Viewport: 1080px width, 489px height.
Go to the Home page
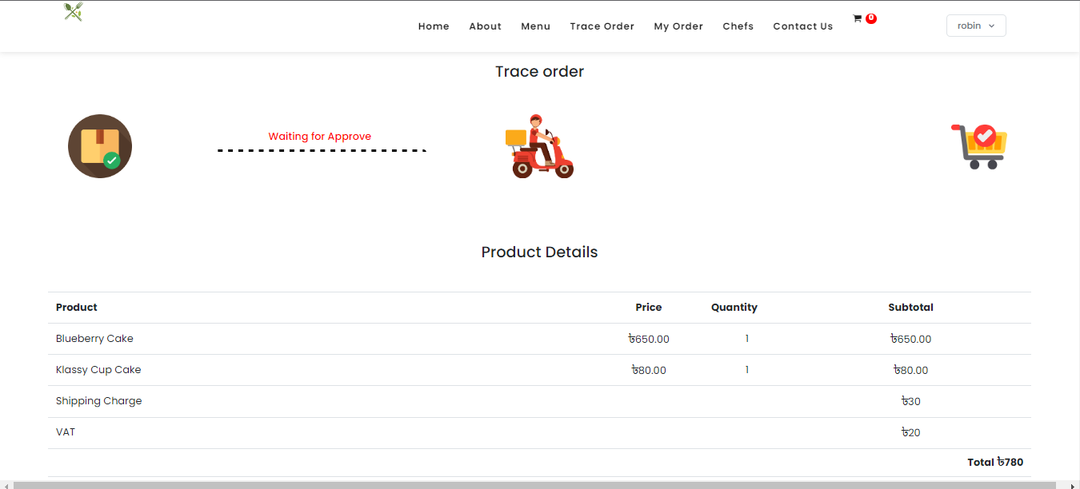pyautogui.click(x=434, y=26)
